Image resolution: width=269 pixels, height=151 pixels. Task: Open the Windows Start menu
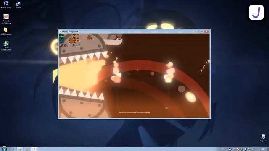(x=4, y=149)
